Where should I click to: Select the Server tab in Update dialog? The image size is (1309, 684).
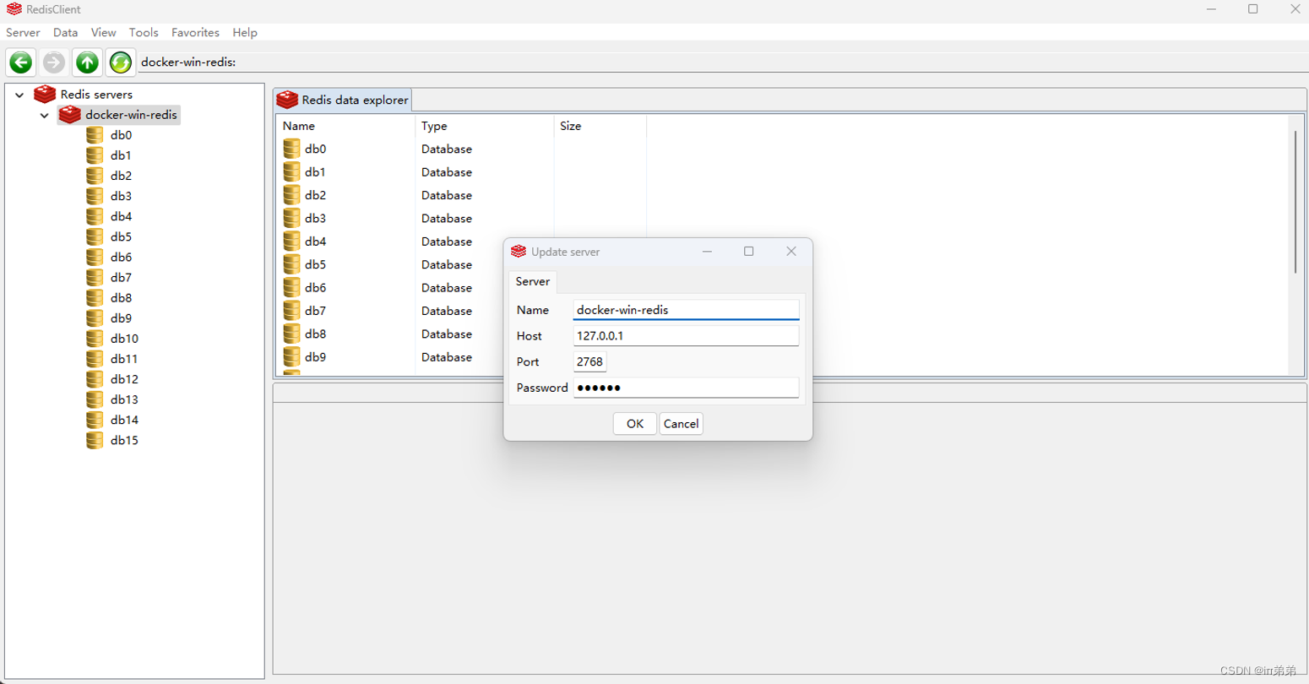click(x=532, y=281)
